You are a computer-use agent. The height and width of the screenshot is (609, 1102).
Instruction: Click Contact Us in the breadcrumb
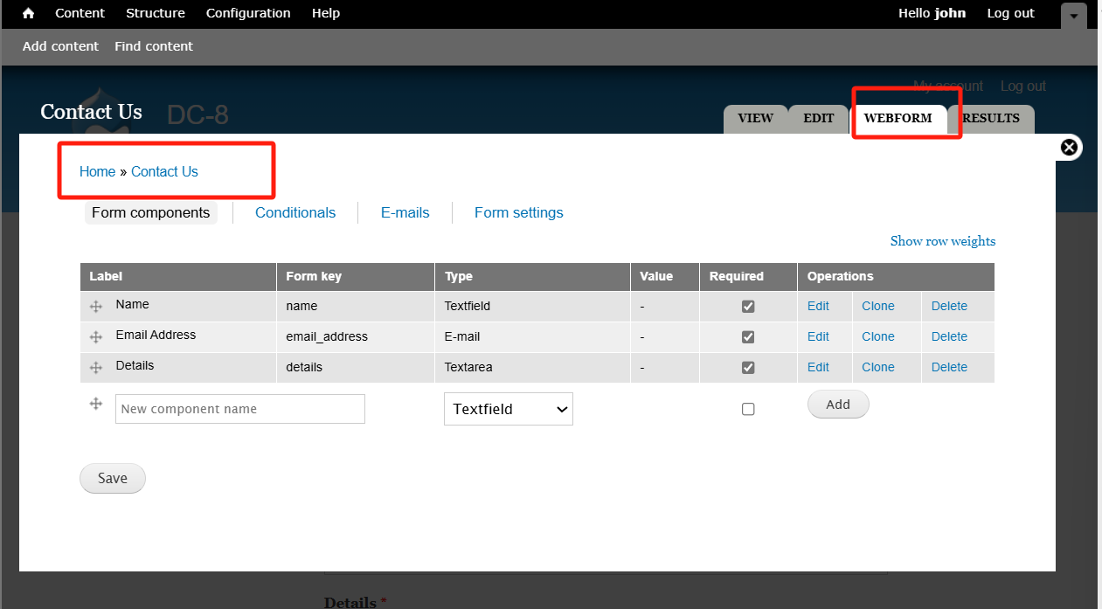tap(164, 171)
